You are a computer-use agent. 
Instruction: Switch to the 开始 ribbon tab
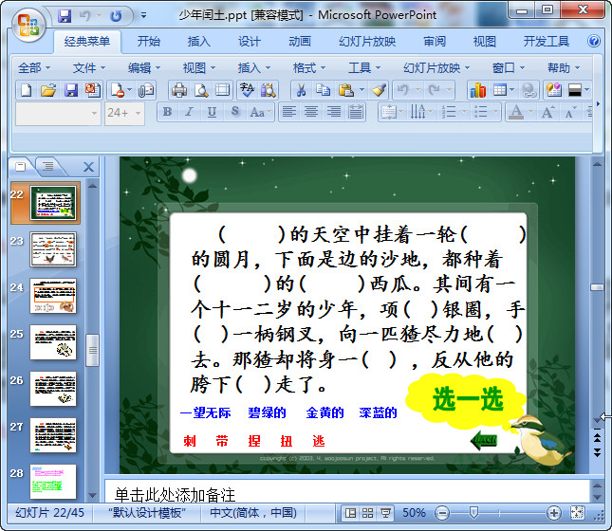149,41
